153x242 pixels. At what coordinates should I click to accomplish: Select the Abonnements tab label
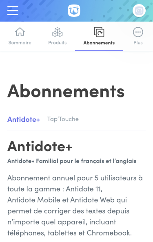[99, 43]
